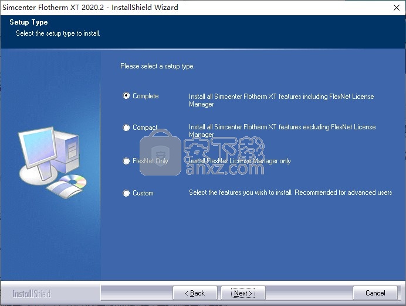Click the 'Please select a setup type.' text
Viewport: 406px width, 306px height.
click(x=157, y=66)
